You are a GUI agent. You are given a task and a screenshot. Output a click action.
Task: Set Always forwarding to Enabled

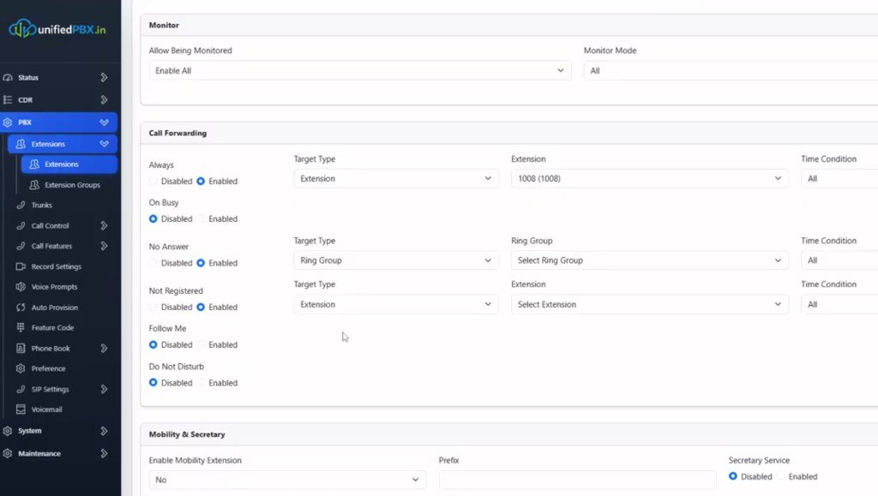[201, 181]
